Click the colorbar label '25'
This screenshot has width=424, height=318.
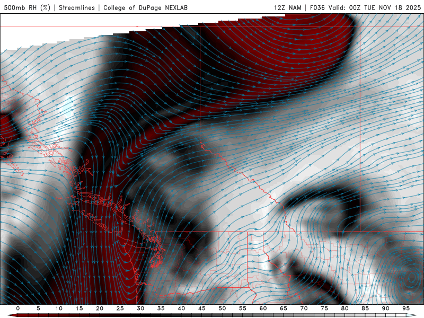120,308
